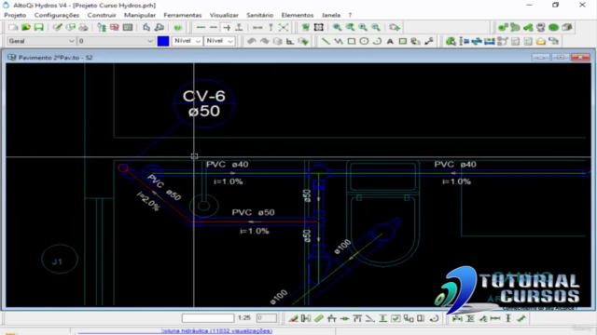Click the command input field at bottom
Viewport: 597px width, 335px height.
click(x=208, y=318)
